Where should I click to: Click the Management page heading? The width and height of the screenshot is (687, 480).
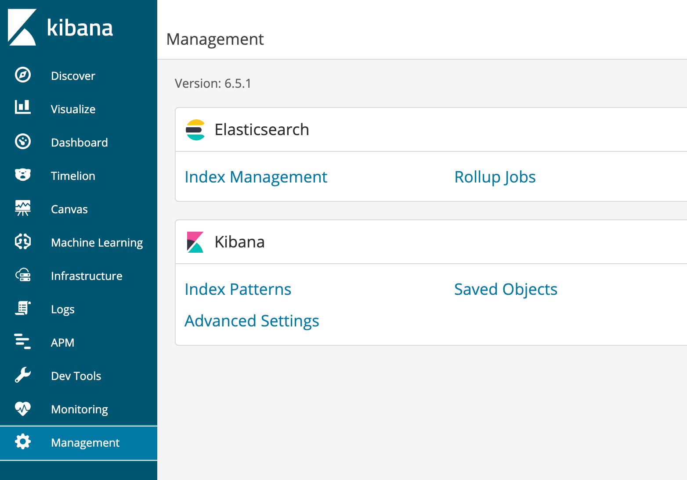point(215,39)
